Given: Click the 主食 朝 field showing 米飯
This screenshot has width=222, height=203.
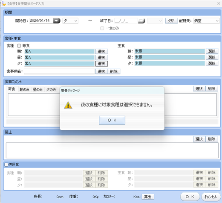Looking at the screenshot, I should [x=170, y=51].
